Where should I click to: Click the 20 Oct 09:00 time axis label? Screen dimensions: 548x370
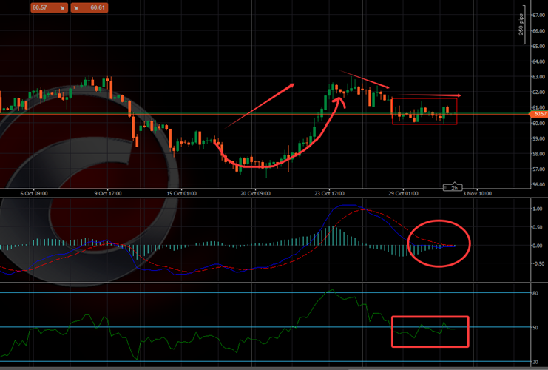click(x=256, y=193)
